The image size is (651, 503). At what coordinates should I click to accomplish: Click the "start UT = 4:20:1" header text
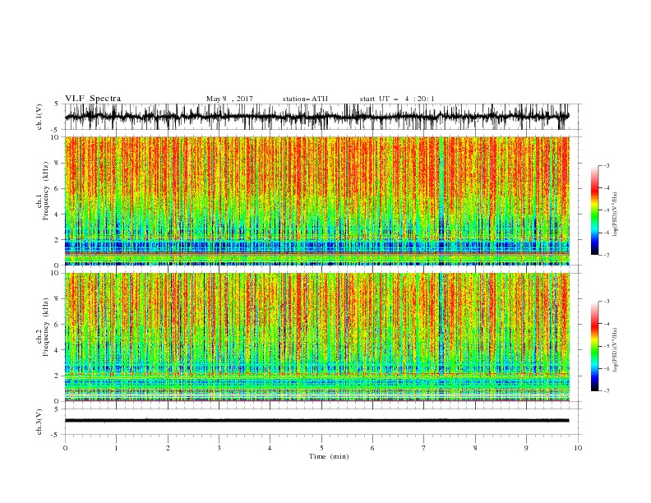(x=397, y=99)
